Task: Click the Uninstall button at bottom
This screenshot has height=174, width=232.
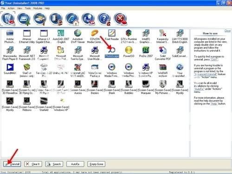Action: [x=12, y=164]
